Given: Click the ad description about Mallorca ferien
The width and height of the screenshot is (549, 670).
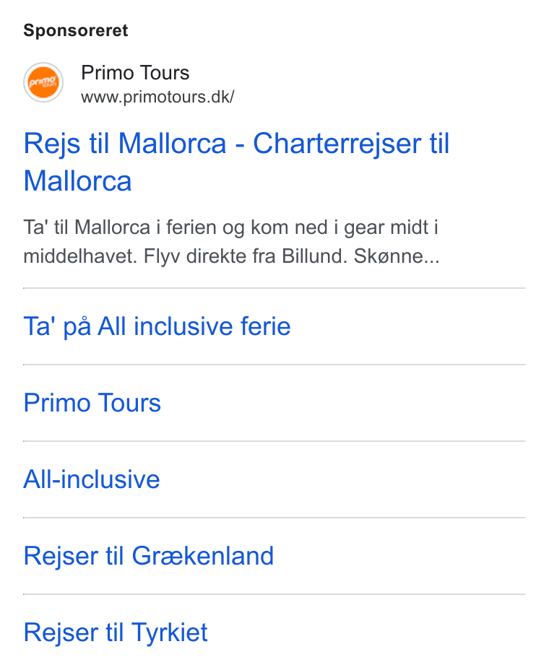Looking at the screenshot, I should tap(231, 242).
